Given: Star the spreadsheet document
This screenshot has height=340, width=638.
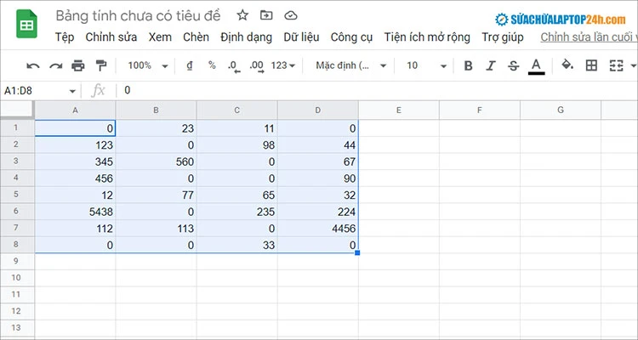Looking at the screenshot, I should [242, 15].
